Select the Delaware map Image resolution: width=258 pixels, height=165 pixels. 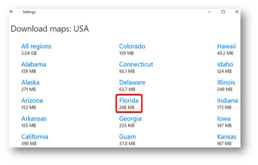(x=132, y=85)
